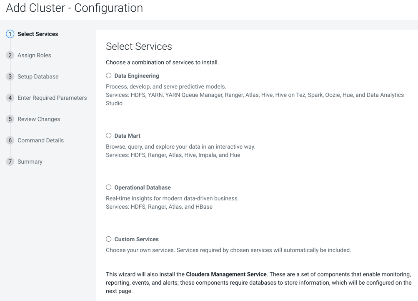Screen dimensions: 418x301
Task: Open the Select Services step label in sidebar
Action: point(38,34)
